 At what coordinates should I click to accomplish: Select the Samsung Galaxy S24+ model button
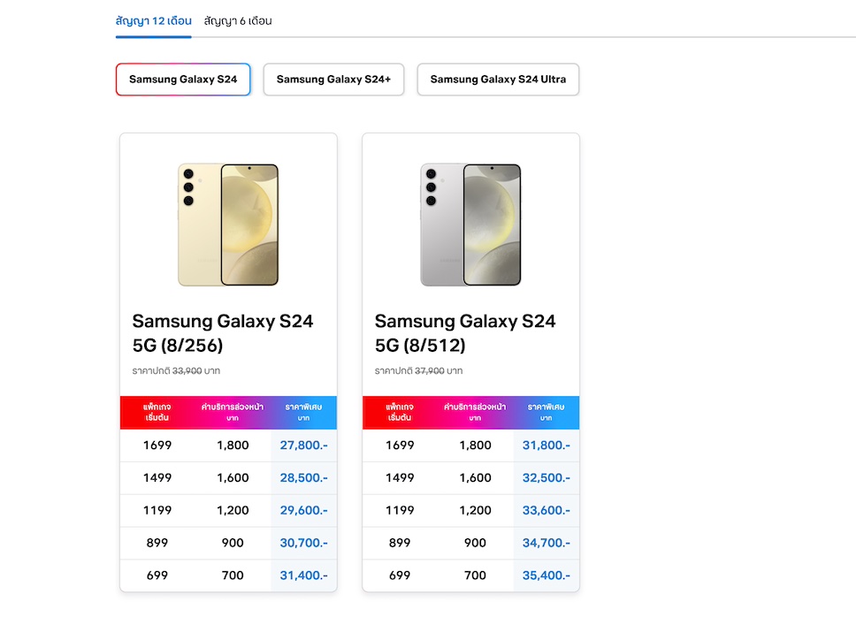333,80
